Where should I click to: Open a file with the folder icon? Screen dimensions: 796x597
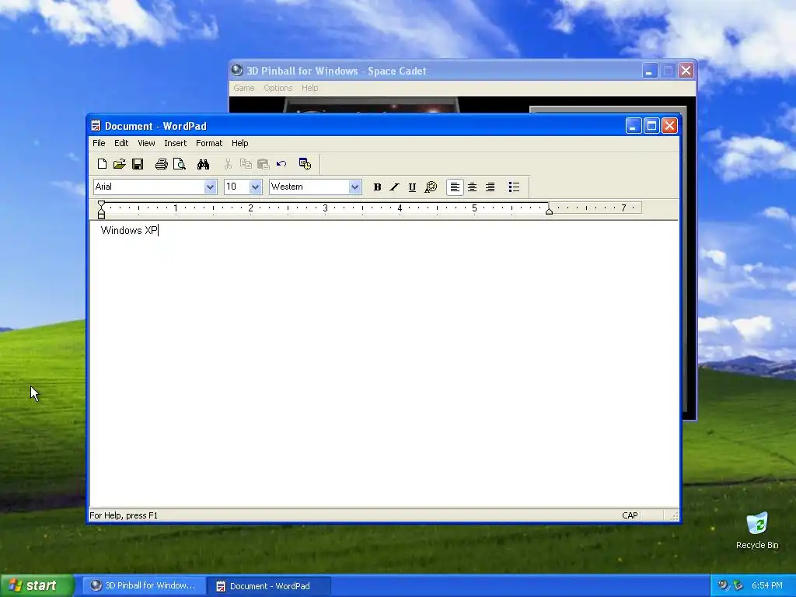(119, 164)
